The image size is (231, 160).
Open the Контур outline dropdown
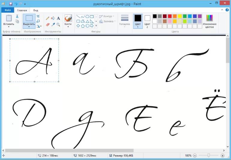[x=107, y=16]
